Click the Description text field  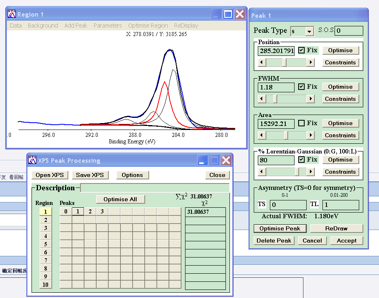[x=155, y=188]
